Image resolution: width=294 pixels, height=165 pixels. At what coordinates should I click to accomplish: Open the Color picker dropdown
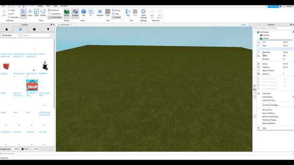107,13
